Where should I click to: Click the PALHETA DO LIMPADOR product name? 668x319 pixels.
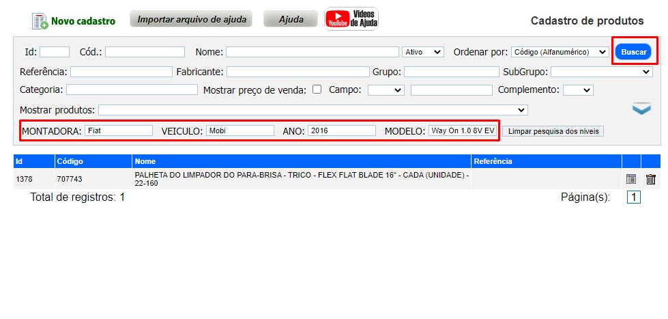click(302, 179)
